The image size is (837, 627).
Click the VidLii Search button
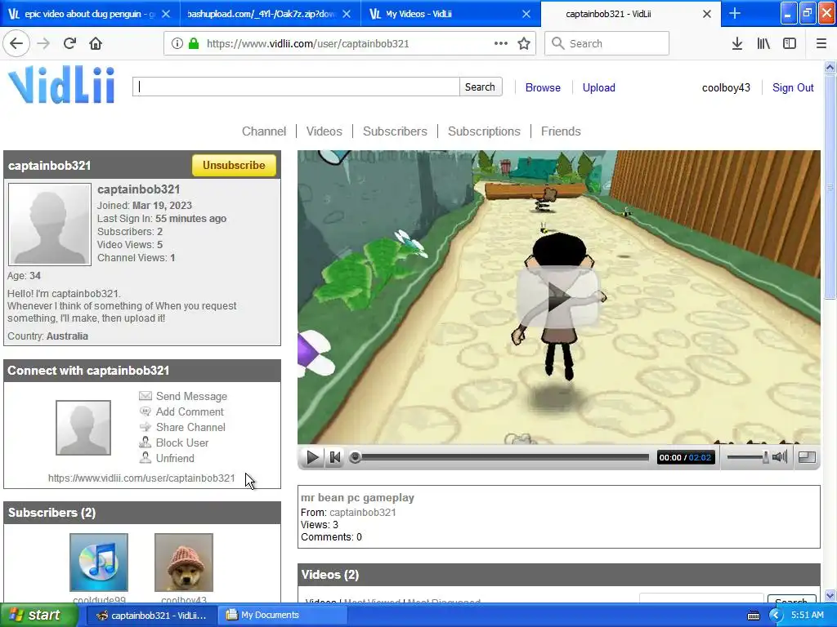click(480, 87)
